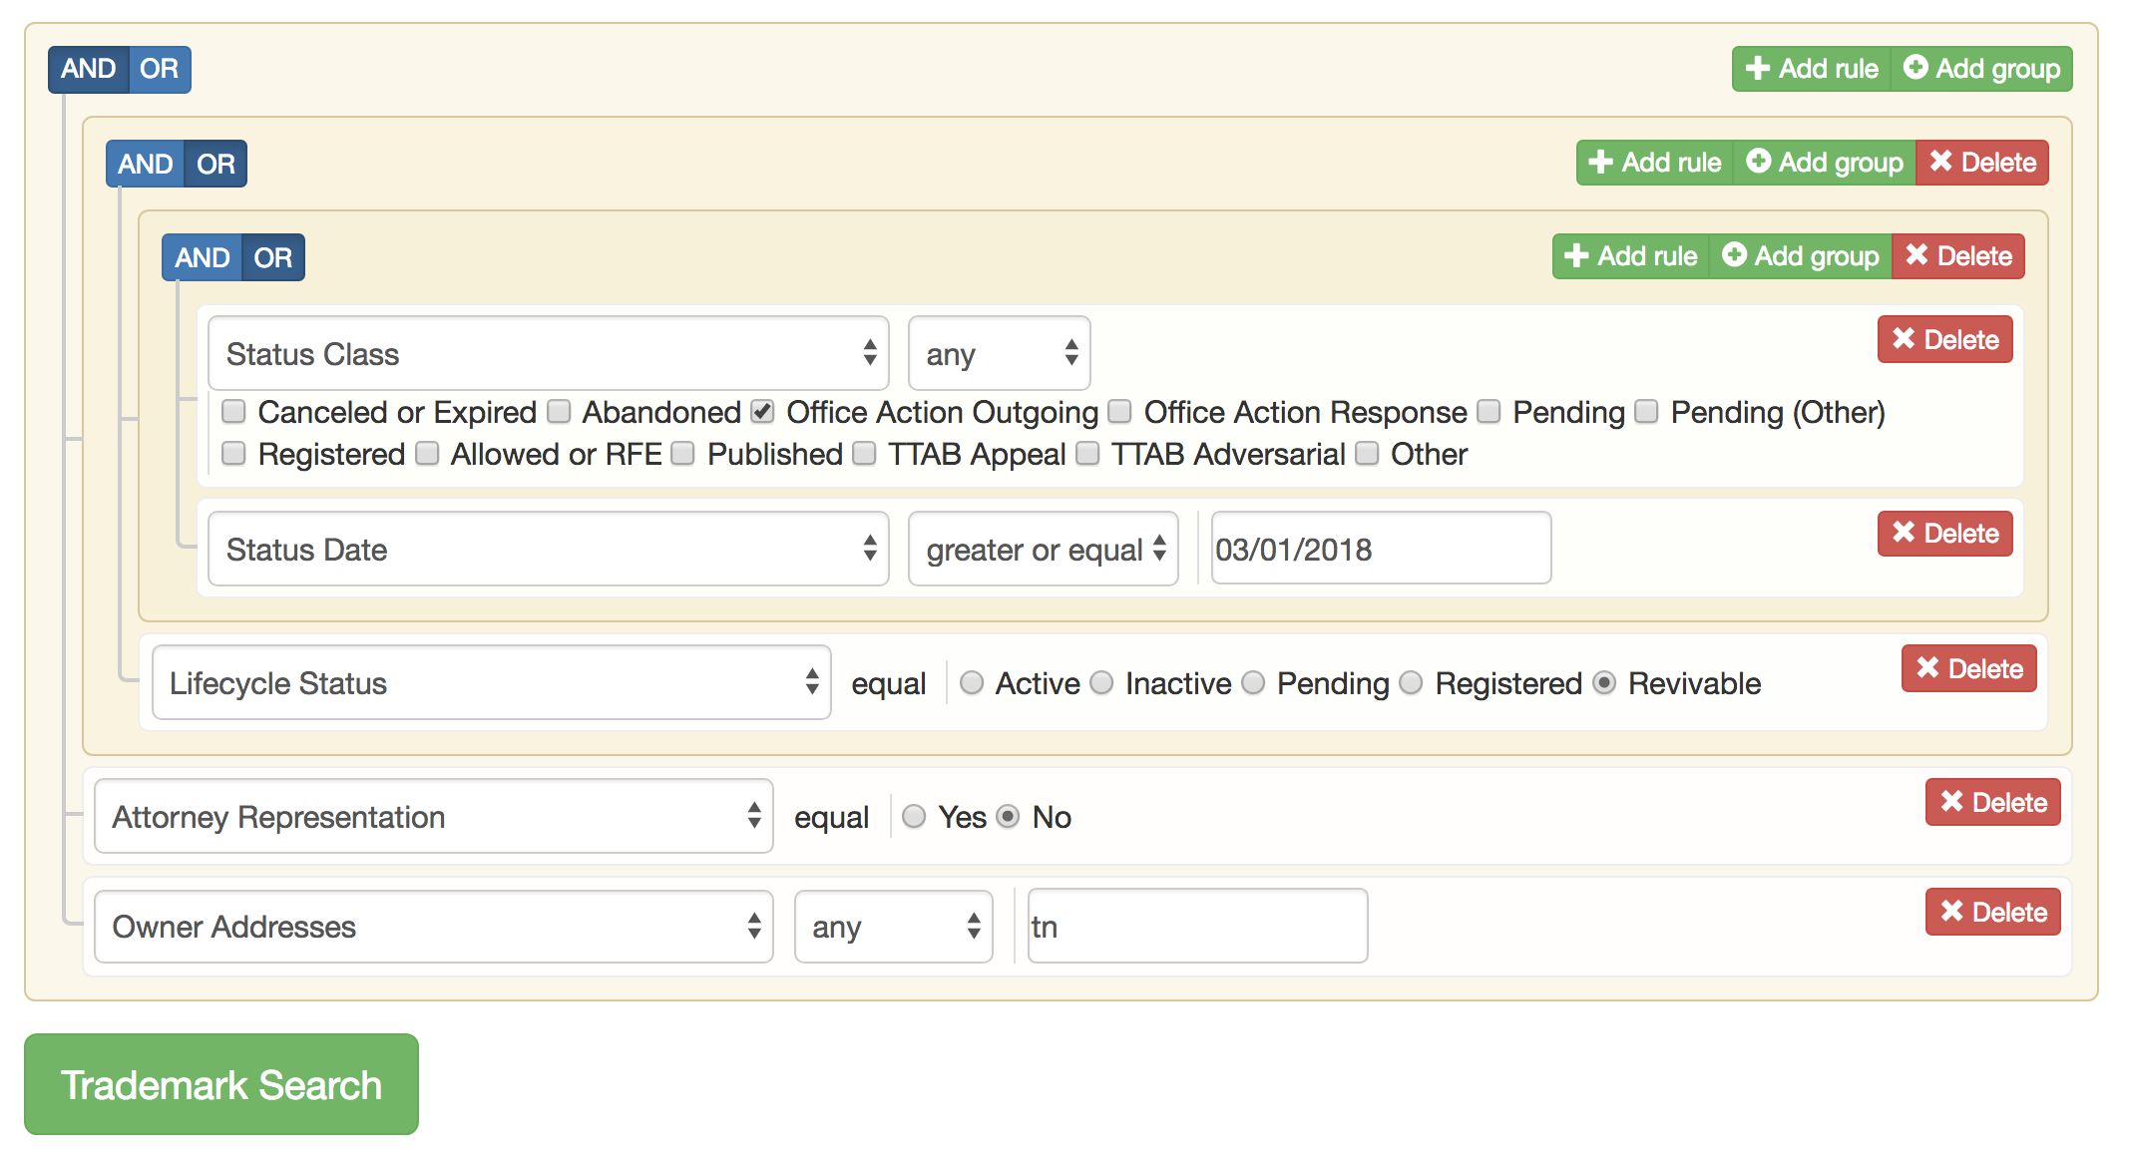Click Add group in the top-level group
2129x1163 pixels.
click(x=1979, y=68)
